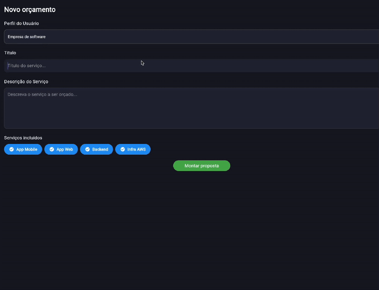
Task: Toggle the App Web service chip
Action: click(61, 149)
